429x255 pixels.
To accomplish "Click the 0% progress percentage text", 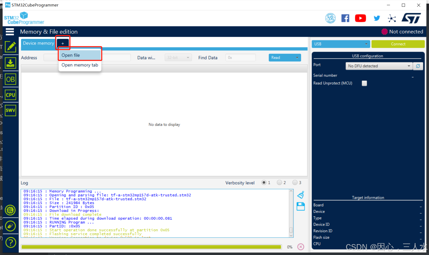I will point(290,247).
